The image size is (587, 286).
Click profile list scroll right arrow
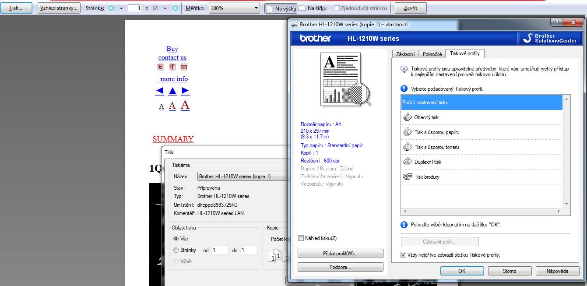click(559, 212)
